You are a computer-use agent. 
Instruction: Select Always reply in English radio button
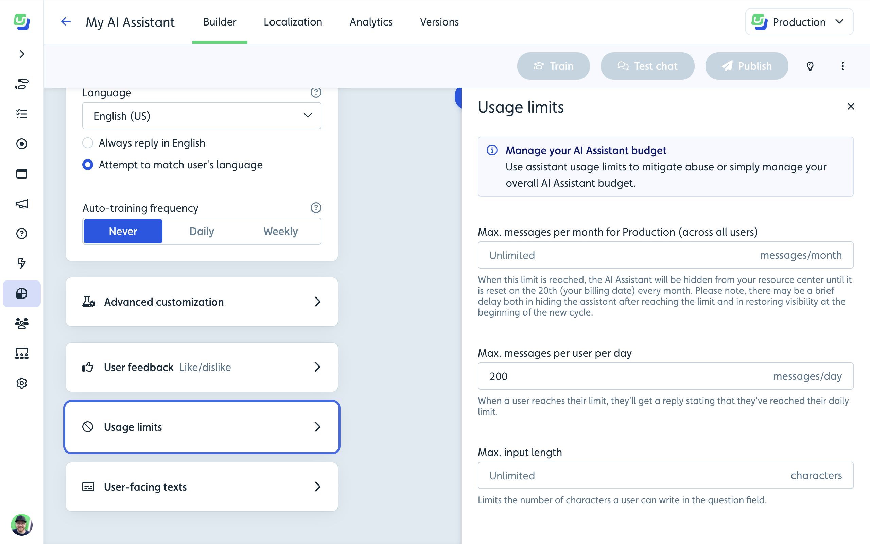click(88, 143)
